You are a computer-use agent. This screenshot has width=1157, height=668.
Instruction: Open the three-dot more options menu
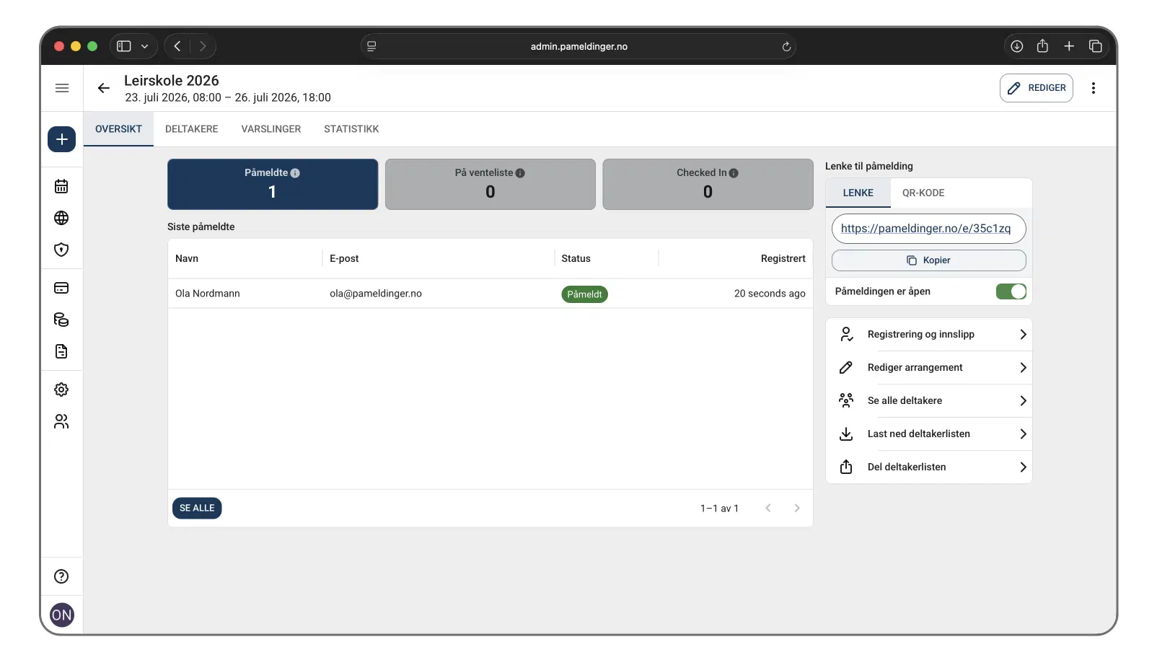coord(1094,88)
